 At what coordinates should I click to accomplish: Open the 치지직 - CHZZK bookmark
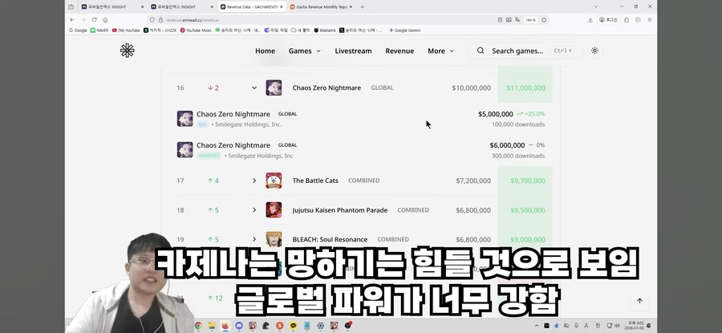160,30
